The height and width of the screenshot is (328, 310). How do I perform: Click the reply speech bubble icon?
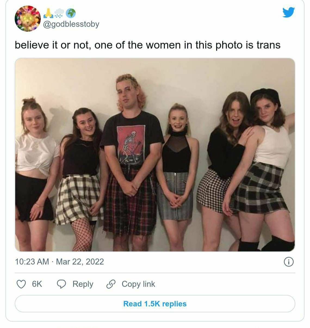click(x=61, y=284)
